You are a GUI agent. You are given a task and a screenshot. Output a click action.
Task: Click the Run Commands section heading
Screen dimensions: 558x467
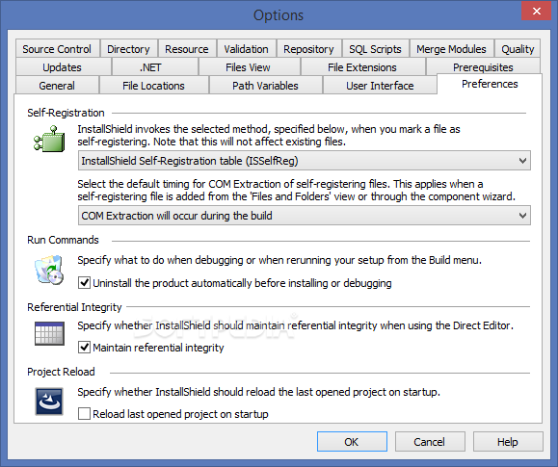[63, 240]
